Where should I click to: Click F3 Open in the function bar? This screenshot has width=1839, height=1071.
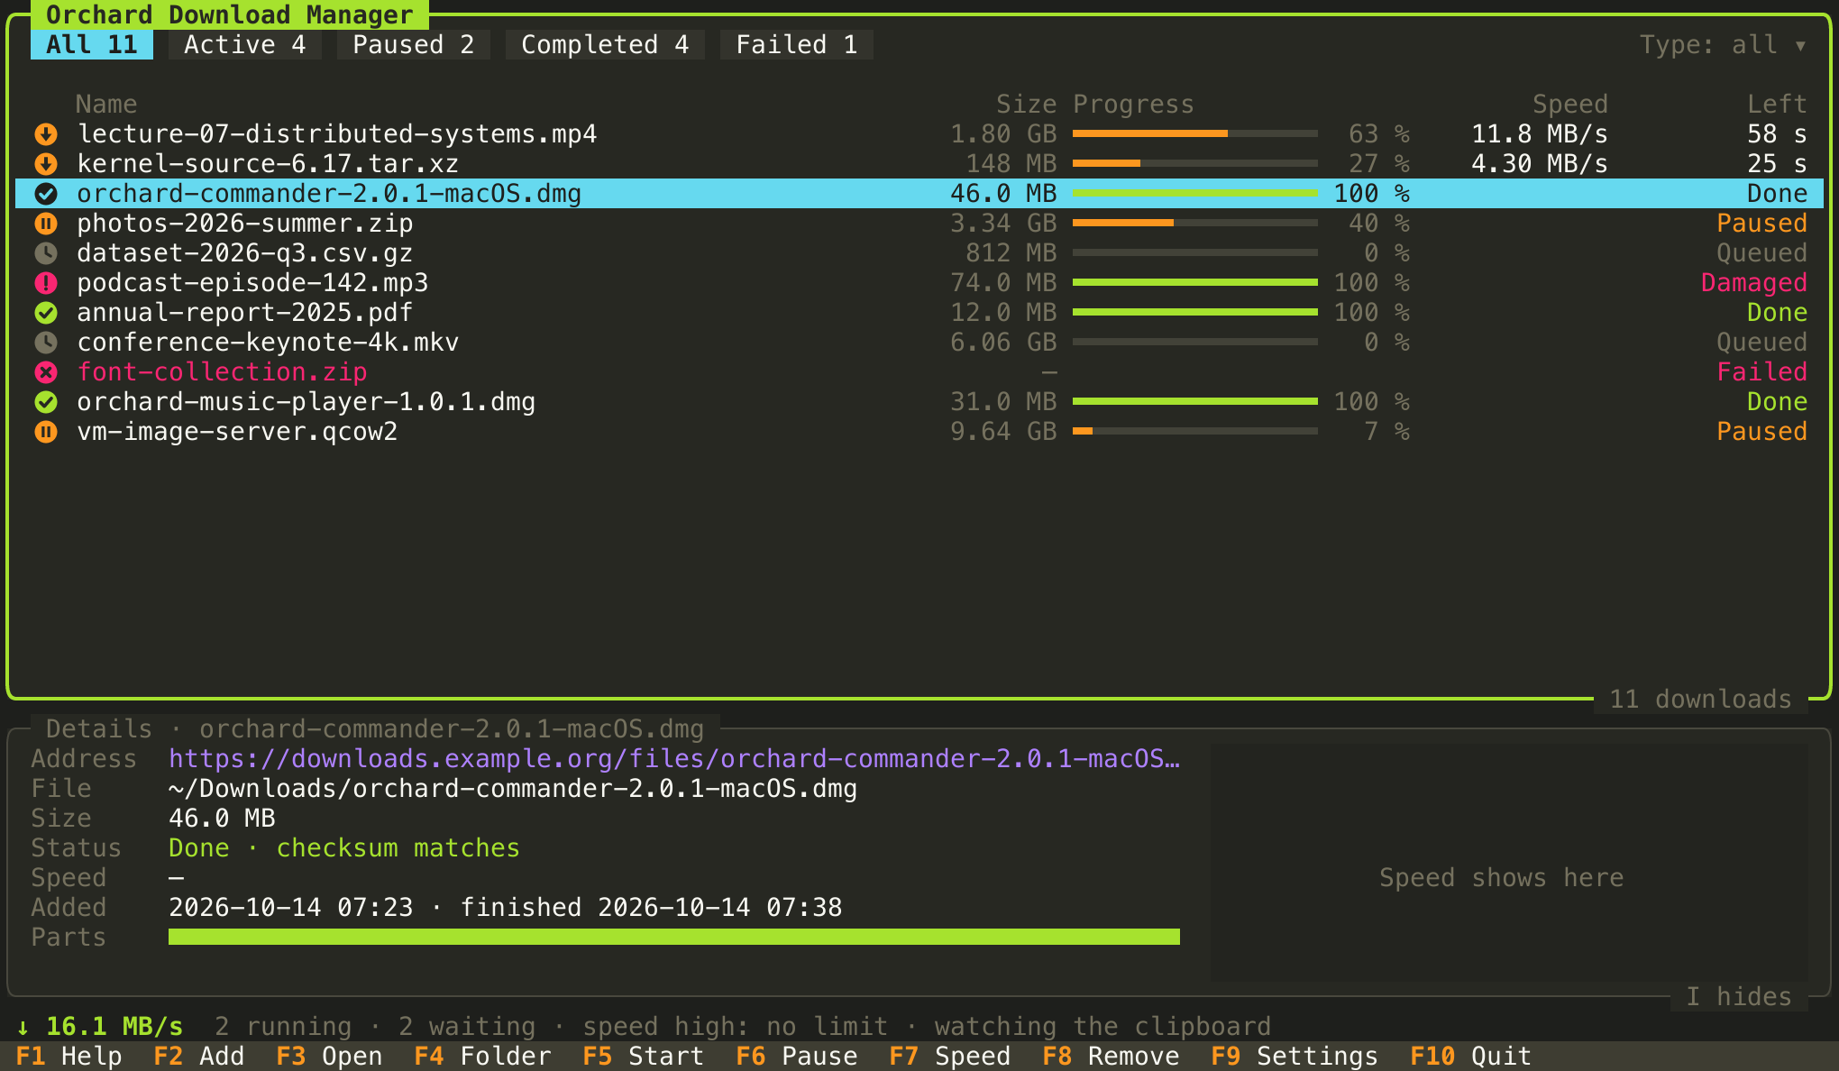pyautogui.click(x=329, y=1056)
